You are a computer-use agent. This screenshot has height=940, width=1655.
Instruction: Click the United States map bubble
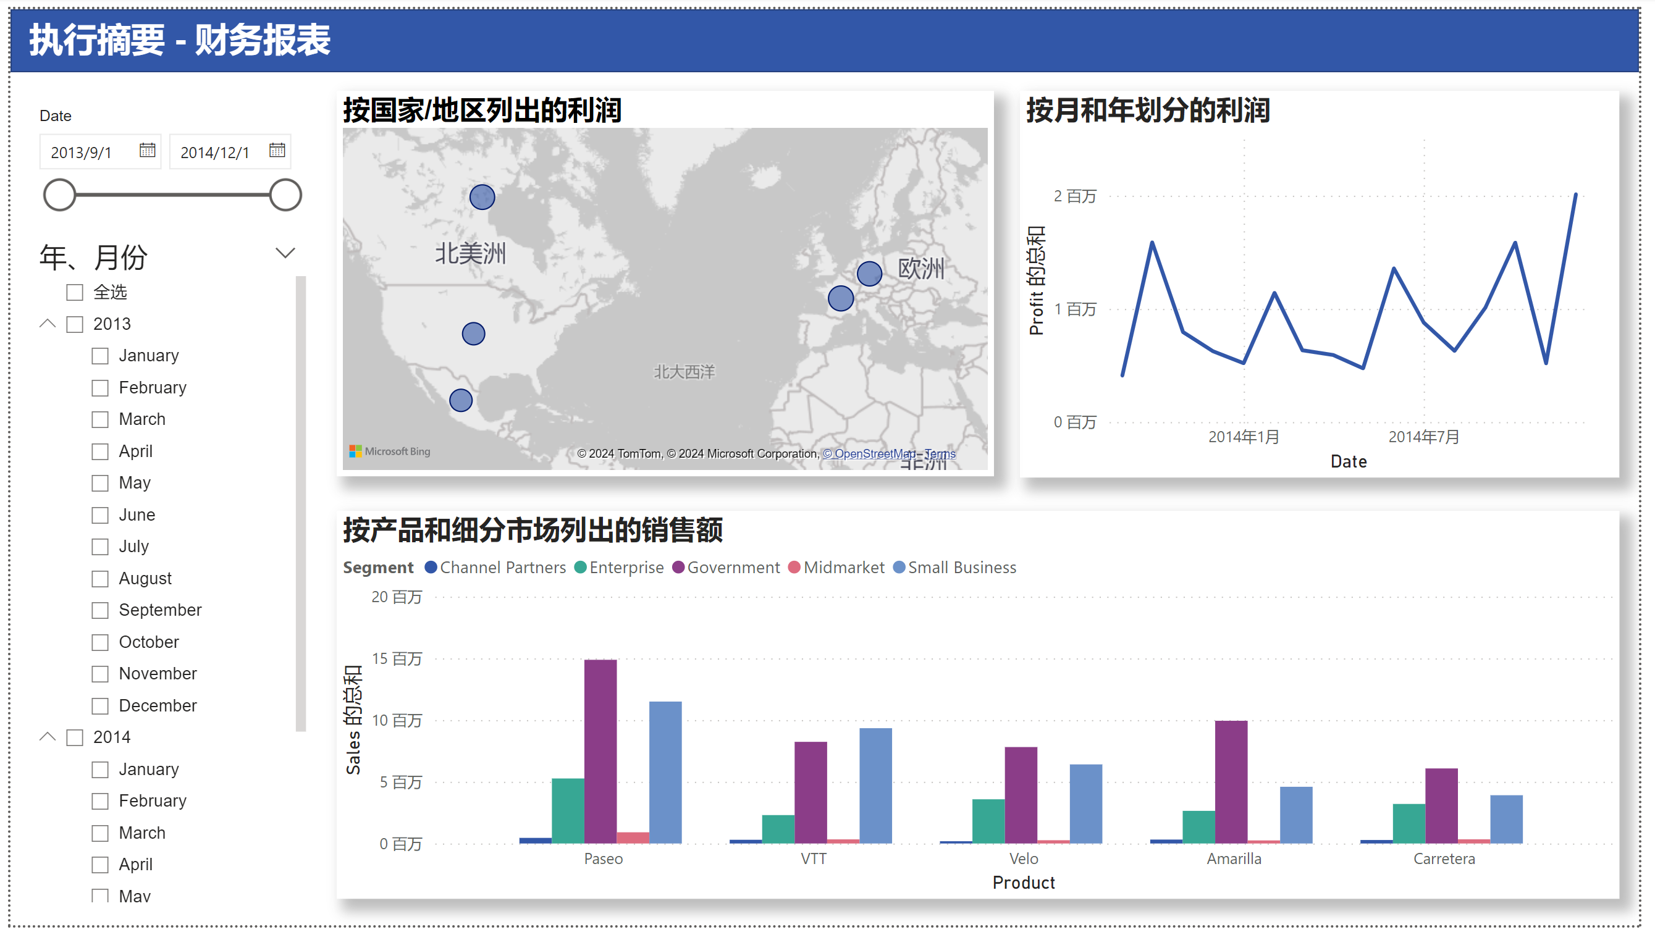point(473,334)
